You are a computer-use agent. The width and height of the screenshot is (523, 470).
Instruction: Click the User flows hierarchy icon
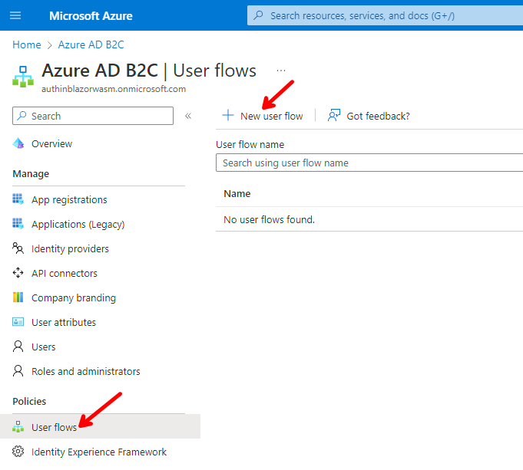click(x=18, y=427)
